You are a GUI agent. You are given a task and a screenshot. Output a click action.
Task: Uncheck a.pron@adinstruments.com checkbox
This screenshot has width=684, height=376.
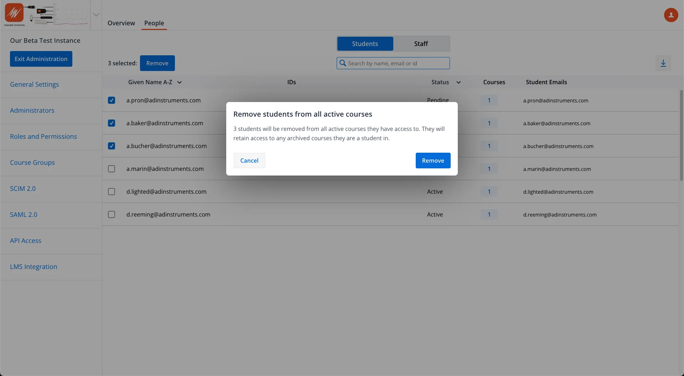(112, 100)
